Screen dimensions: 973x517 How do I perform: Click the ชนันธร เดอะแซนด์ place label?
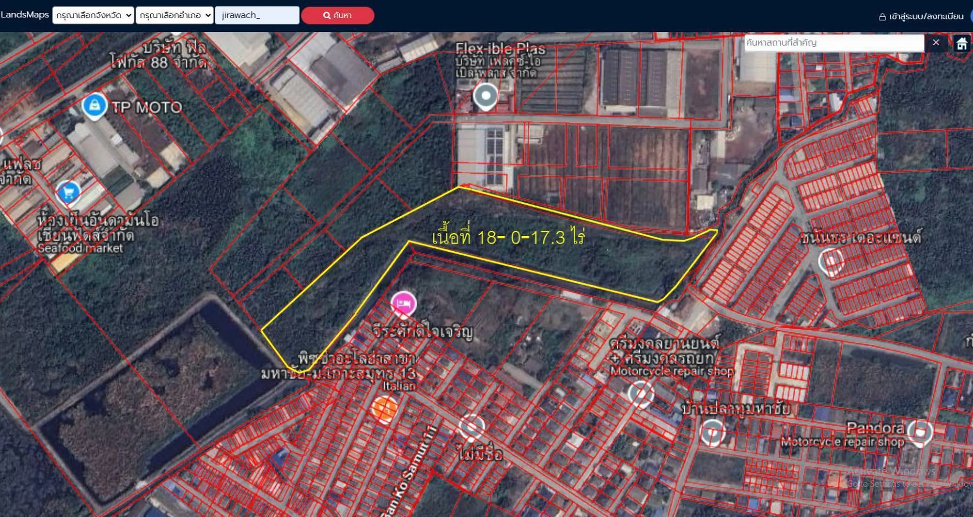861,238
